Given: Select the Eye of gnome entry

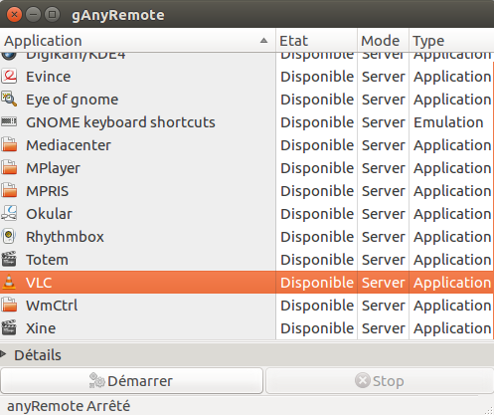Looking at the screenshot, I should click(x=73, y=100).
